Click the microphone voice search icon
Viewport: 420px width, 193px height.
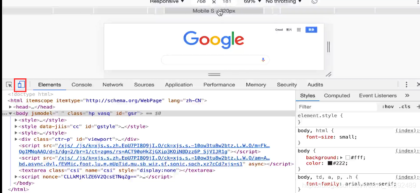263,60
